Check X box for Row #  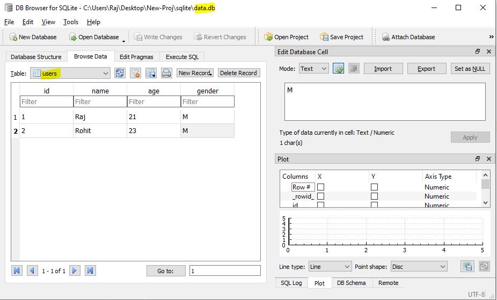pos(321,187)
